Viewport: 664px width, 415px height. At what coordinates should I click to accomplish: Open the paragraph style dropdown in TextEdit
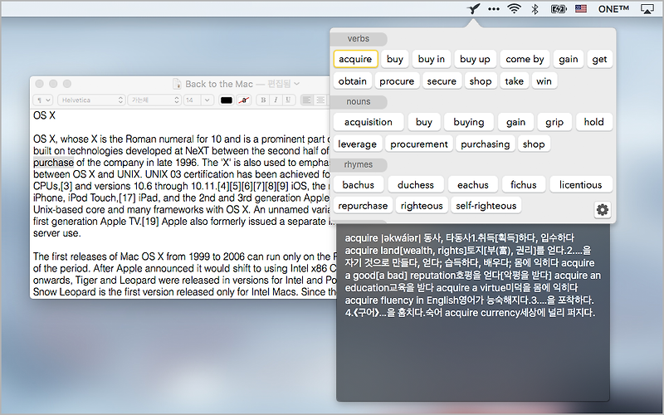43,100
